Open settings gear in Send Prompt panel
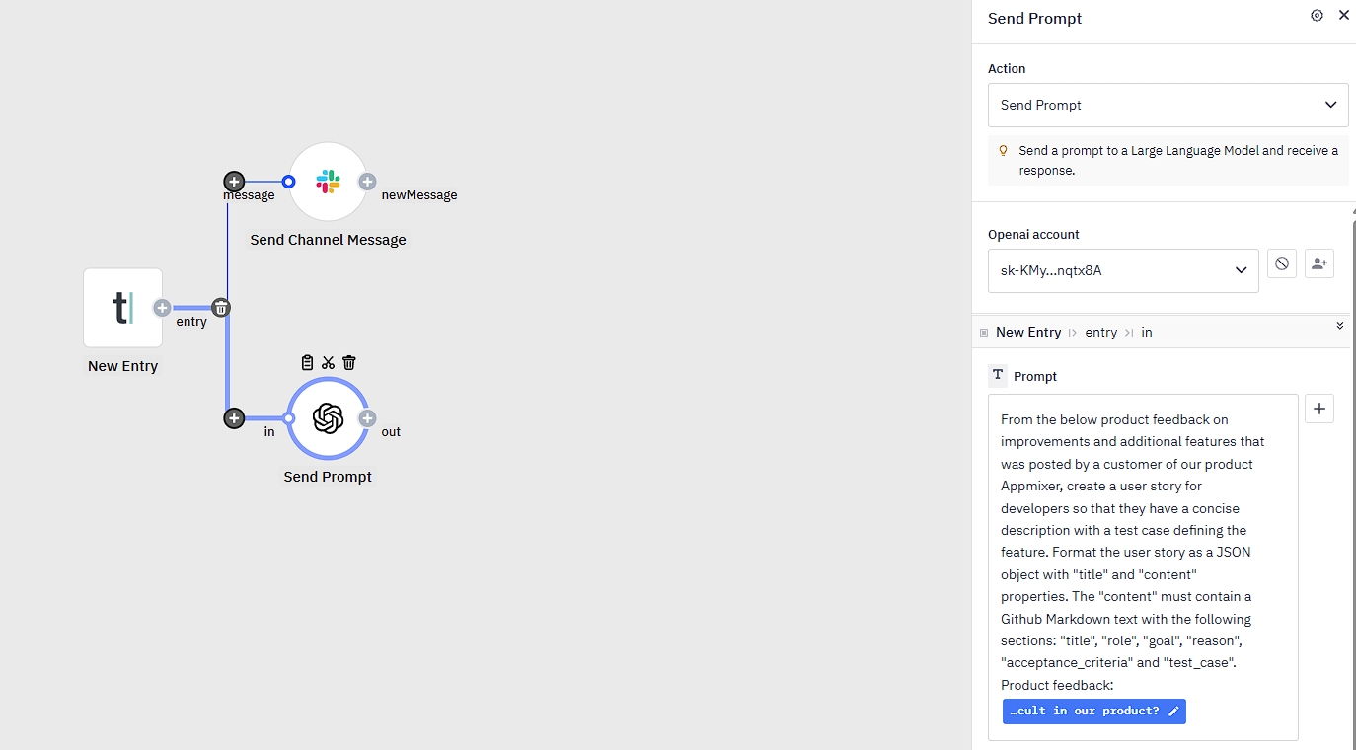1356x750 pixels. [1317, 16]
